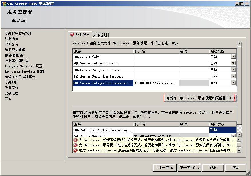
Task: Click the service accounts panel scroll-down arrow
Action: 240,135
